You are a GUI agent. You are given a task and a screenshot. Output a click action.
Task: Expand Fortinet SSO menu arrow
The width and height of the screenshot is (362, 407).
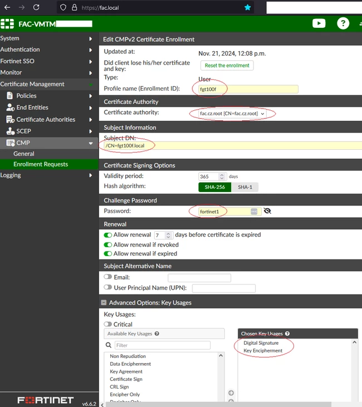[90, 61]
